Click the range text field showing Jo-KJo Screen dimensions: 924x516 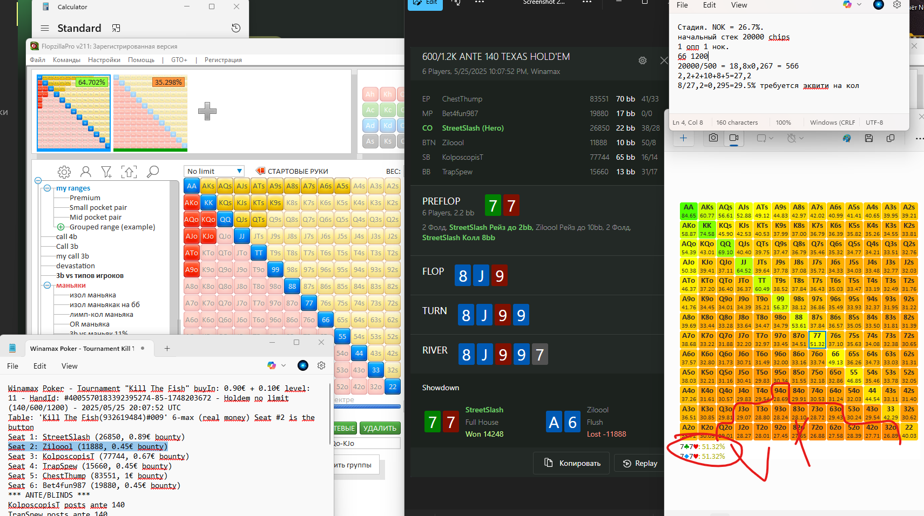(367, 443)
